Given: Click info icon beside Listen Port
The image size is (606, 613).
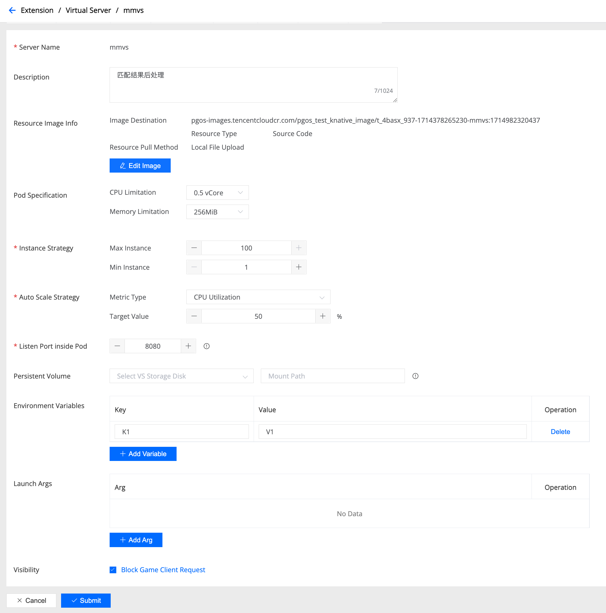Looking at the screenshot, I should point(206,346).
